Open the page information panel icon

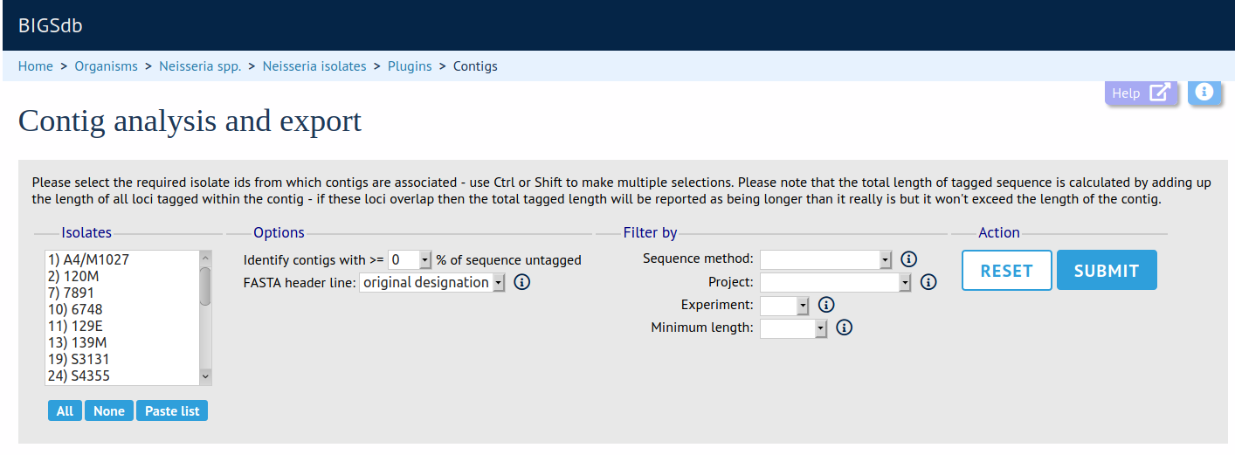point(1204,92)
